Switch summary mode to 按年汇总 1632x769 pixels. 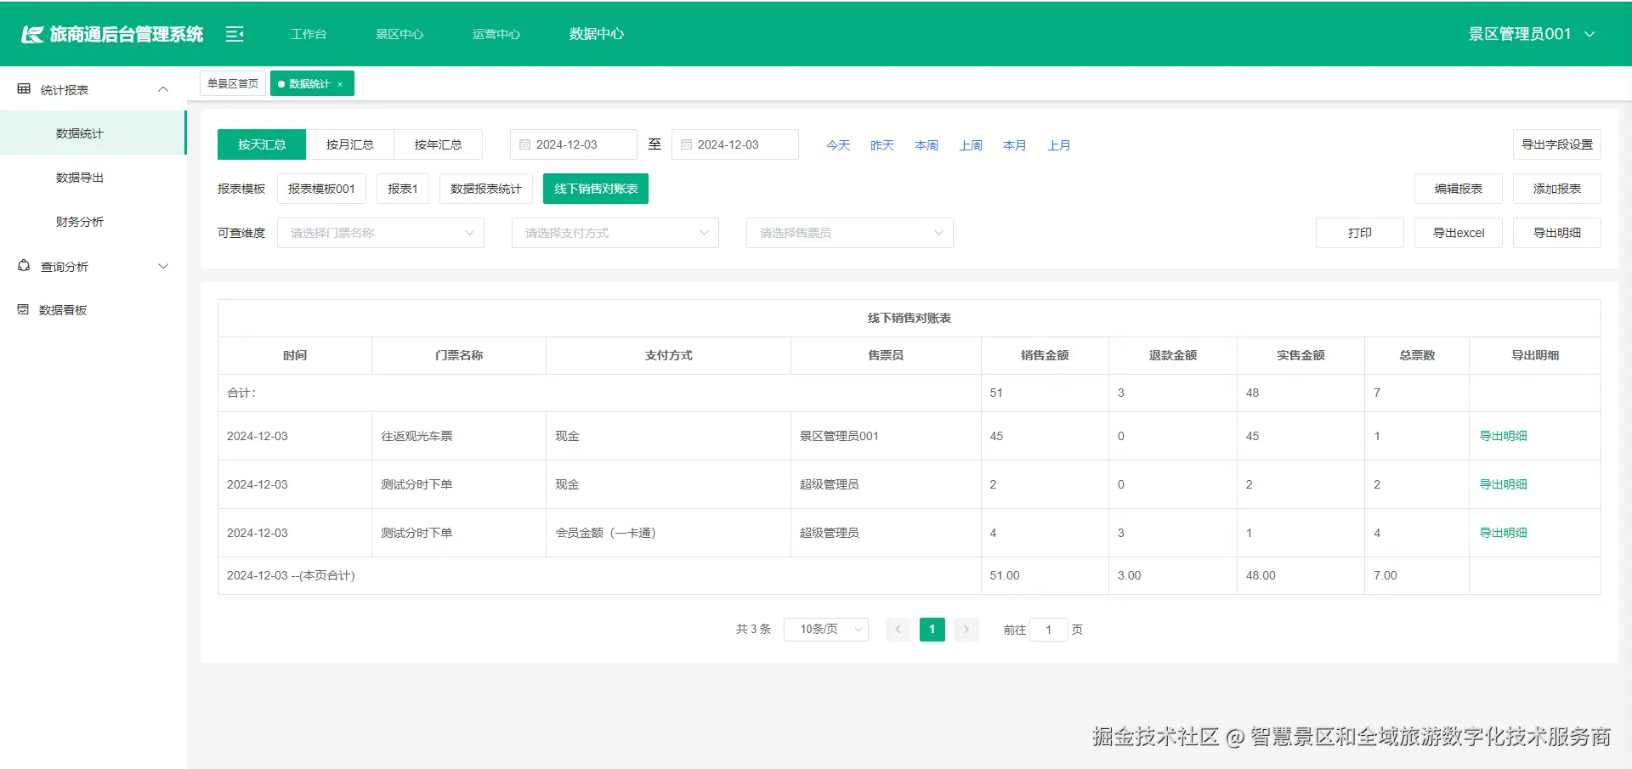[438, 144]
